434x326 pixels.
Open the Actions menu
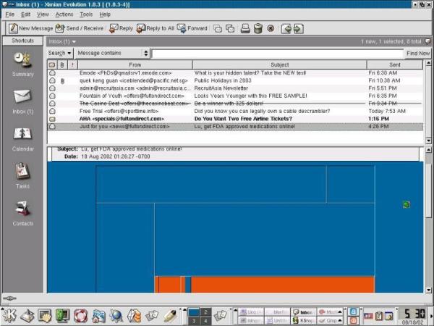(64, 14)
